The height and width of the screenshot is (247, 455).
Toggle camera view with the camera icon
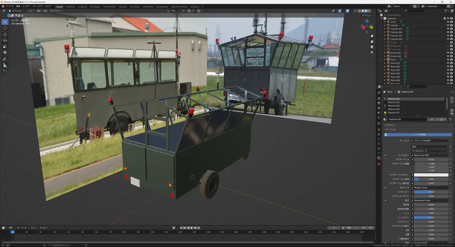pyautogui.click(x=372, y=47)
